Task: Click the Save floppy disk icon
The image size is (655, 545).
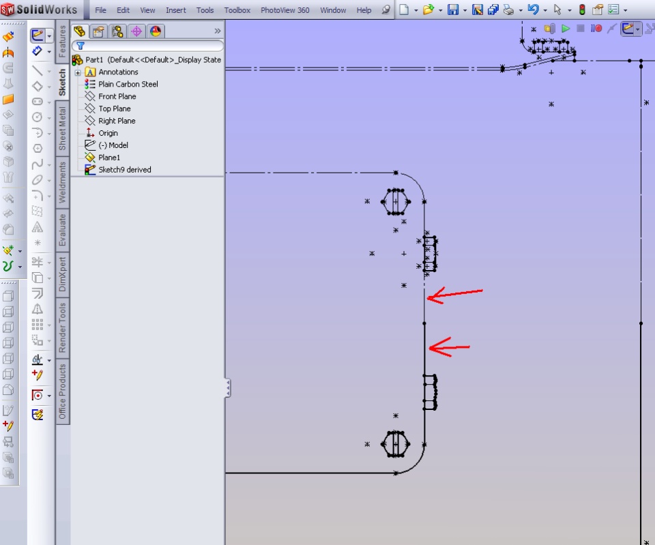Action: [453, 9]
